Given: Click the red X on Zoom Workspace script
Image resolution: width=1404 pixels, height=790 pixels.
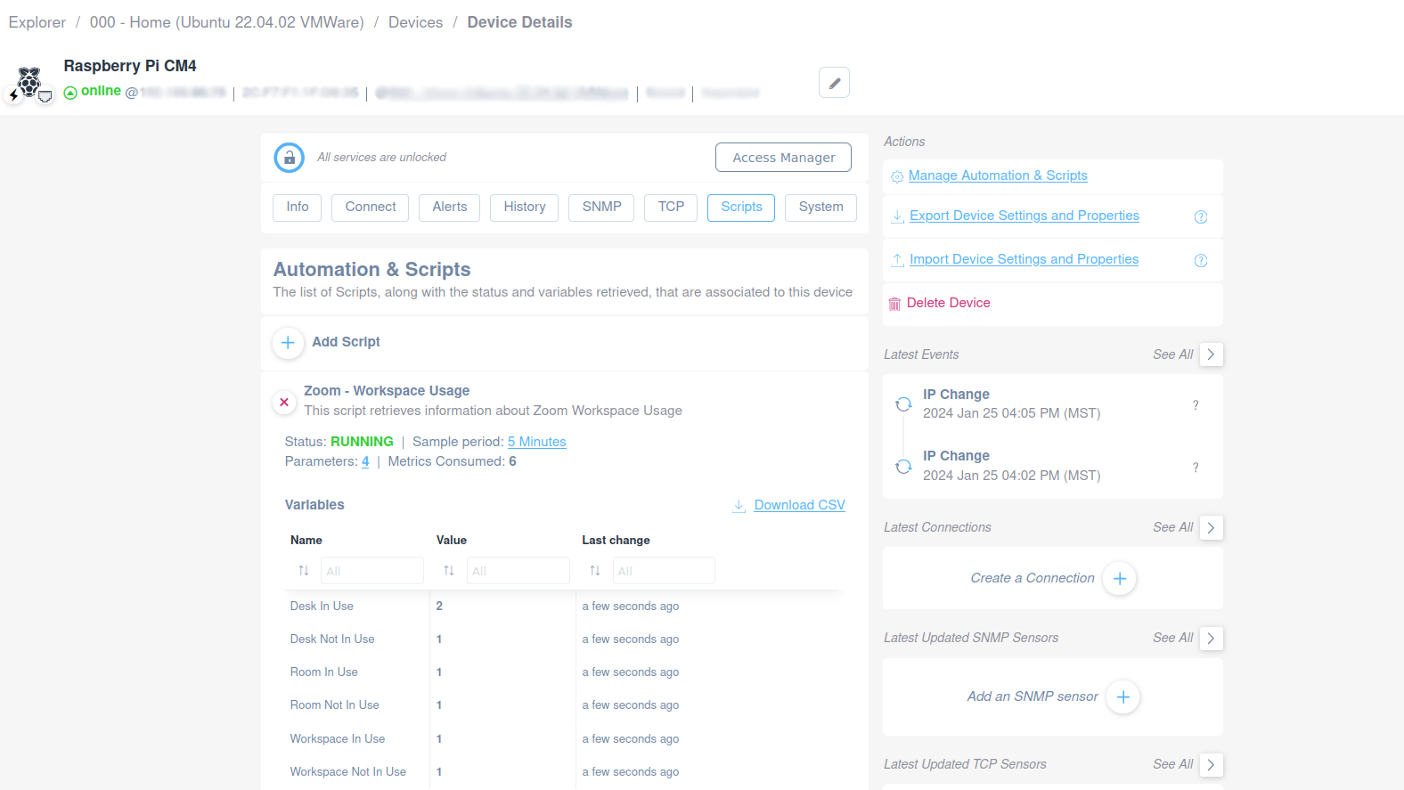Looking at the screenshot, I should [x=284, y=403].
